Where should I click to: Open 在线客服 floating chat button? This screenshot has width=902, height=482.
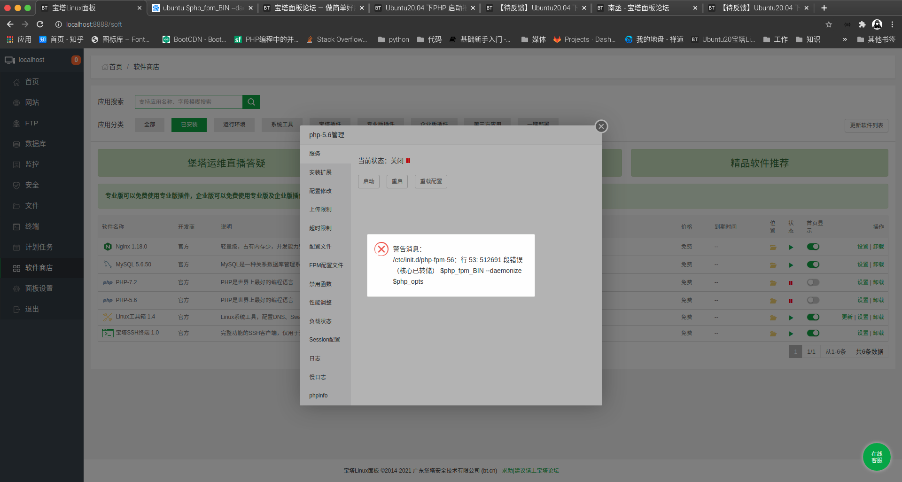(x=877, y=457)
